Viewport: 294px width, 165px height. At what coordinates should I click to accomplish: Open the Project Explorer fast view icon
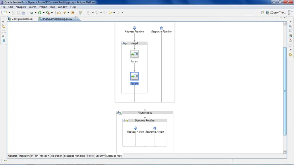click(3, 26)
